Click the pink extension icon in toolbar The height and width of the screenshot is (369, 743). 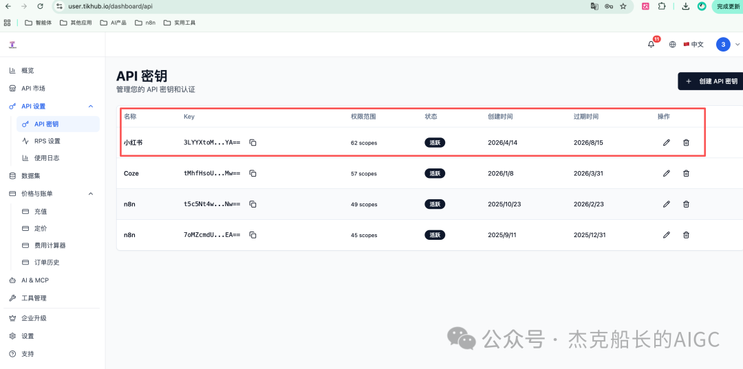(x=645, y=6)
